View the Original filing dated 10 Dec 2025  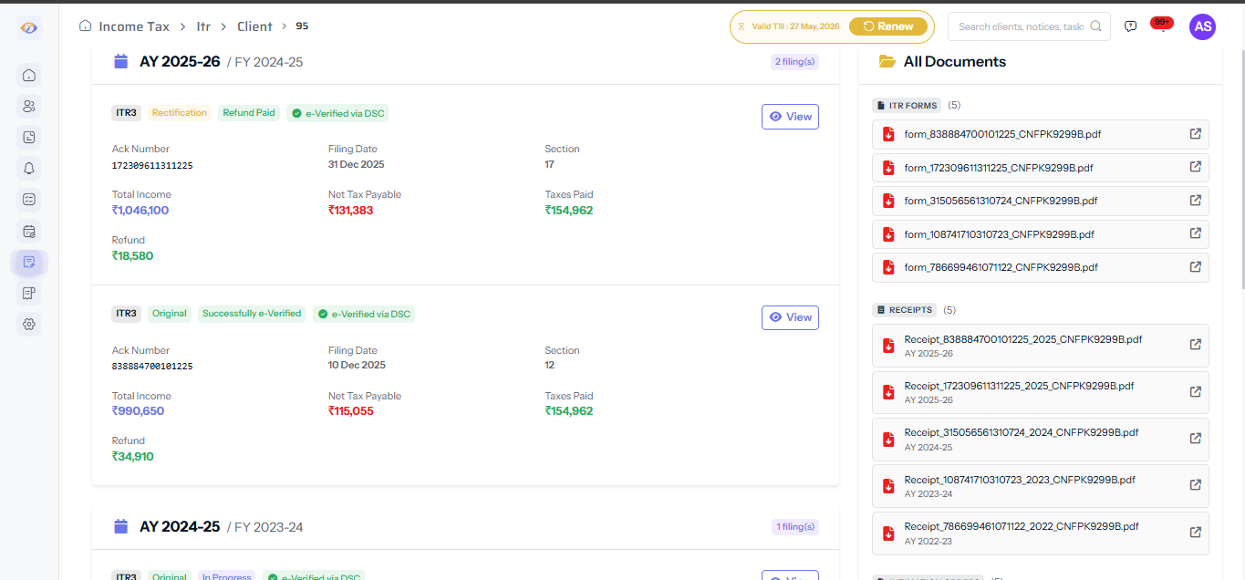[x=790, y=317]
